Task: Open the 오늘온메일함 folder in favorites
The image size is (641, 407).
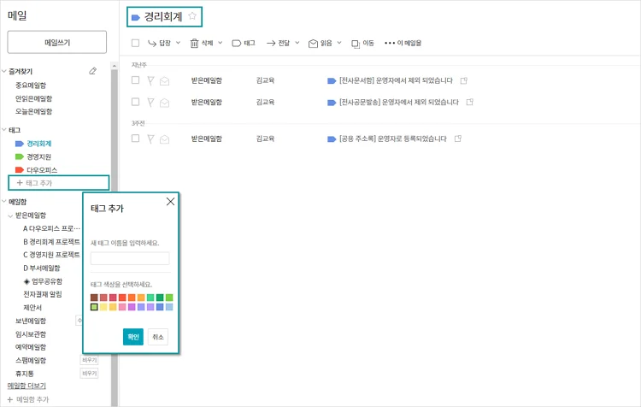Action: pos(33,111)
